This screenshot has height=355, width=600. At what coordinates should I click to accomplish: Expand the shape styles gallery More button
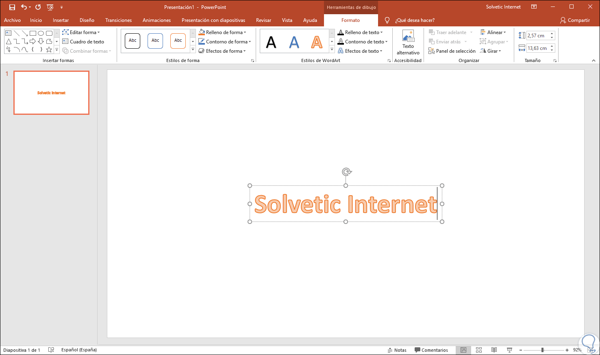point(193,50)
